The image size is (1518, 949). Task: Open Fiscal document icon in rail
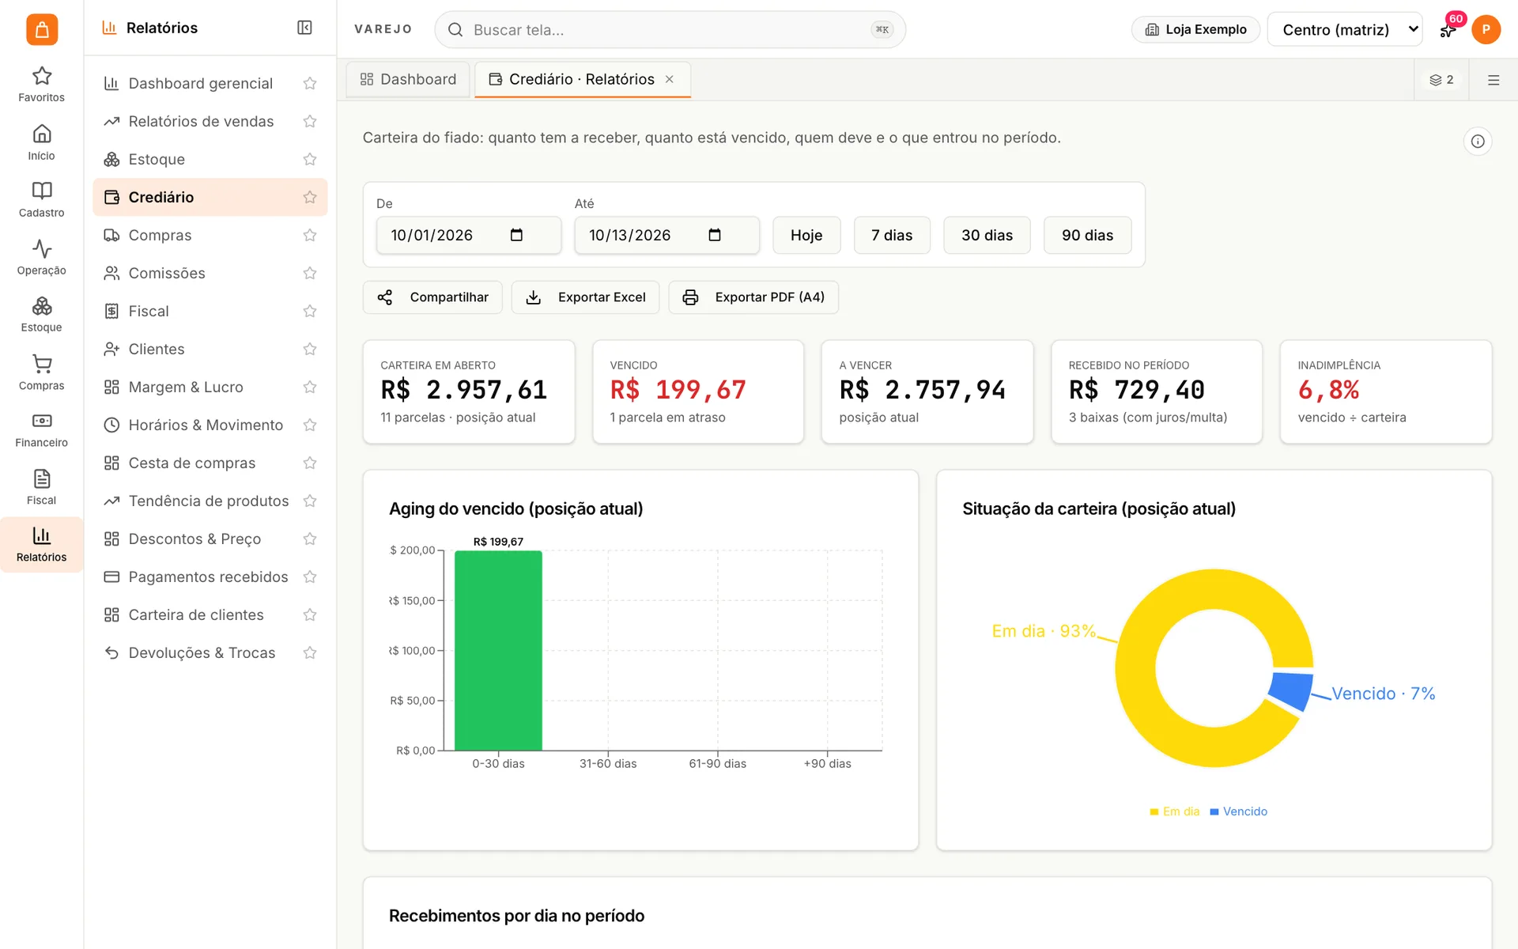41,487
